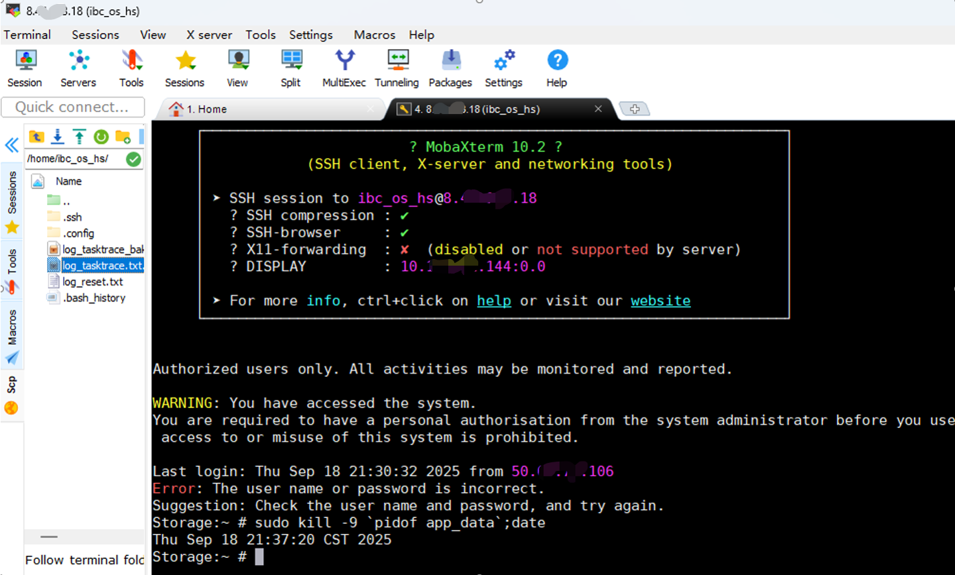Collapse the sidebar with double-arrow icon
This screenshot has width=955, height=575.
(x=11, y=145)
